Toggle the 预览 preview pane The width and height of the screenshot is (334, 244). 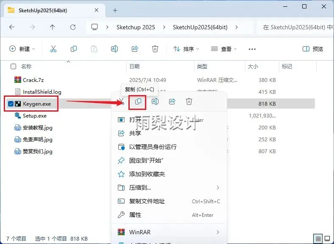pyautogui.click(x=313, y=49)
